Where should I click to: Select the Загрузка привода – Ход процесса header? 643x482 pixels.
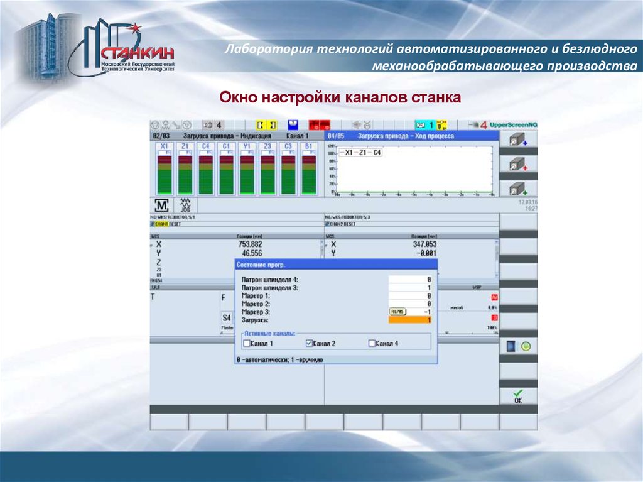[406, 136]
